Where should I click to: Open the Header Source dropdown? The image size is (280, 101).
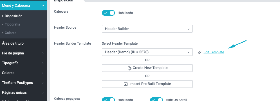pos(147,29)
